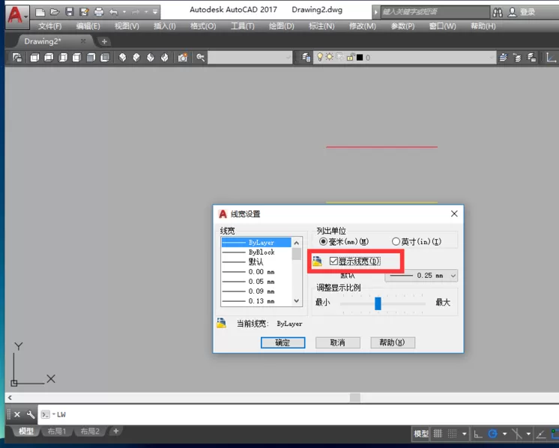Click the first render diamond icon
Image resolution: width=559 pixels, height=448 pixels.
(122, 58)
